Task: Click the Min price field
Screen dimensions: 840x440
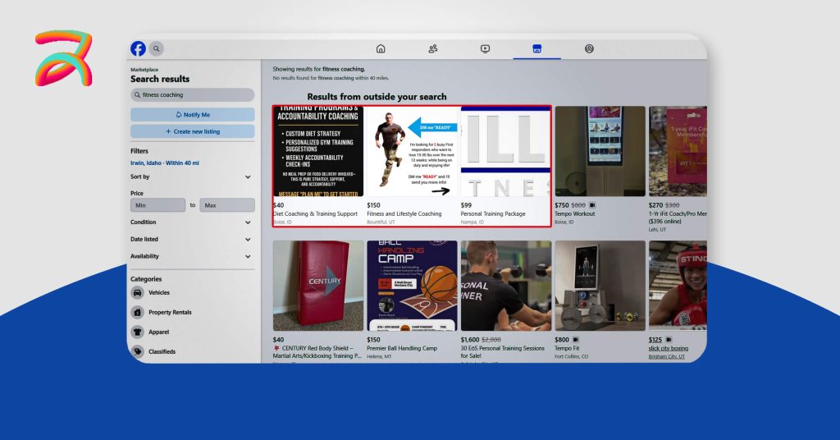Action: tap(158, 205)
